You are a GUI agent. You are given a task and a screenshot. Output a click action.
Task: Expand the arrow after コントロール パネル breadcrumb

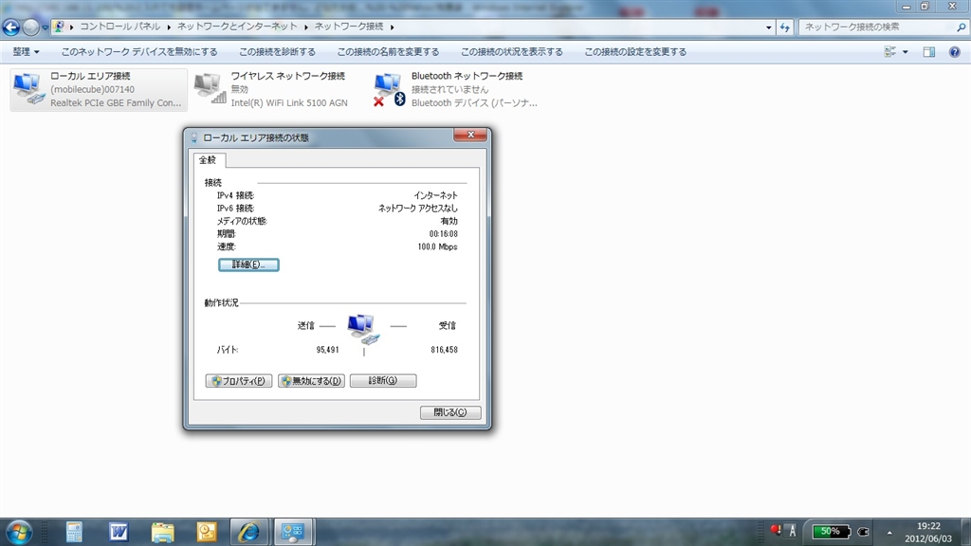pos(169,27)
